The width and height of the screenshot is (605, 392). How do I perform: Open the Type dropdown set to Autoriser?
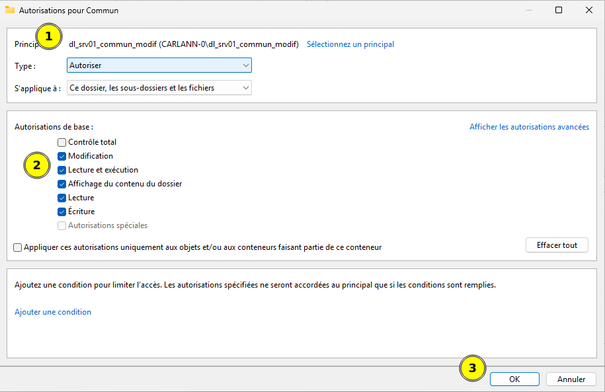coord(159,65)
